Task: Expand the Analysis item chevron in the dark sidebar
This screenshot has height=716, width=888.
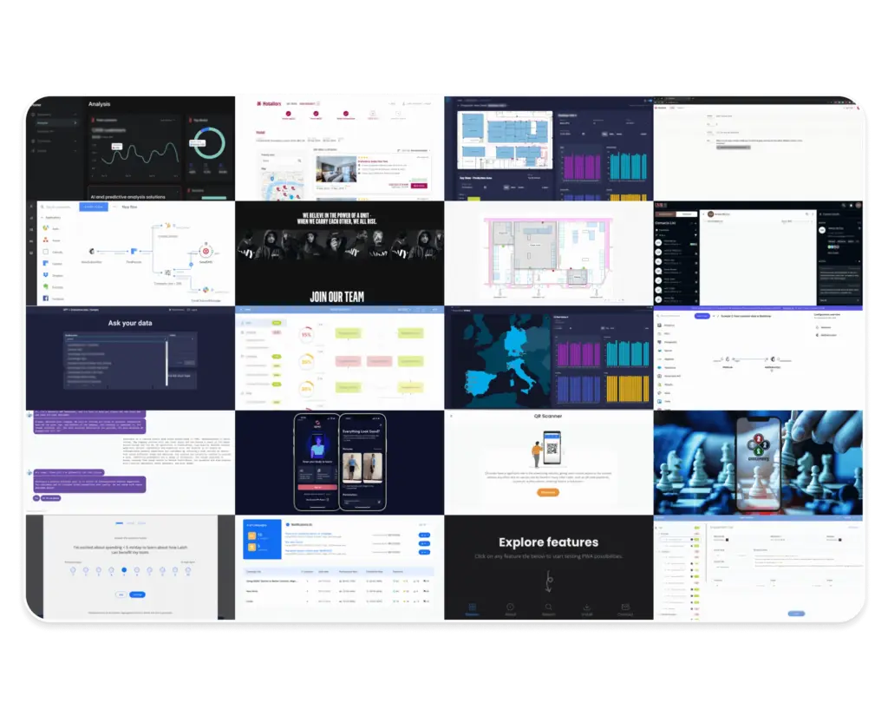Action: 75,122
